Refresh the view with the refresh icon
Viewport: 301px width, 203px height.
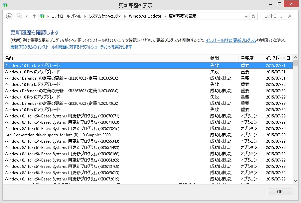253,17
